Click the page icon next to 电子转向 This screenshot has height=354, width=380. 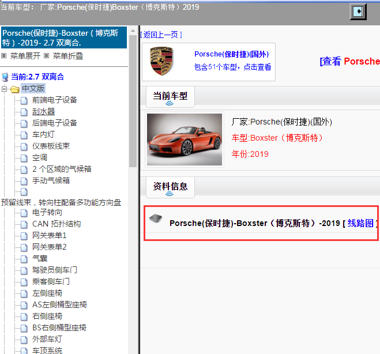(x=24, y=213)
